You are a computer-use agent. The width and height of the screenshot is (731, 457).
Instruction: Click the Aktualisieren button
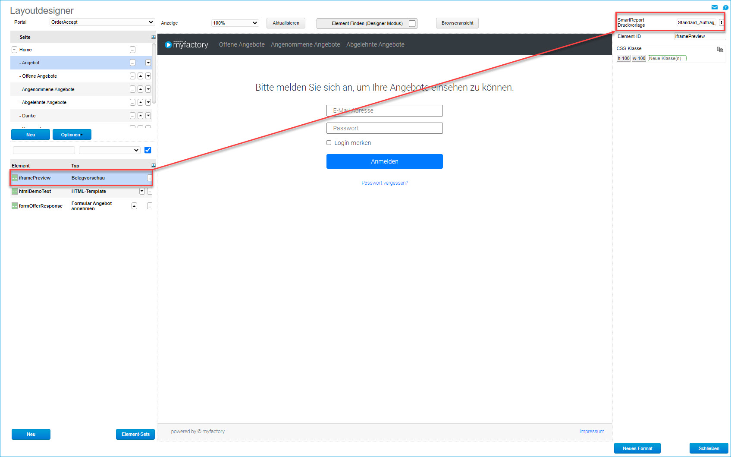click(x=286, y=23)
